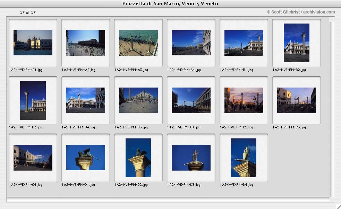Click filename label 1A2-I-VE-PM-C4.jpg
The height and width of the screenshot is (209, 341).
26,185
